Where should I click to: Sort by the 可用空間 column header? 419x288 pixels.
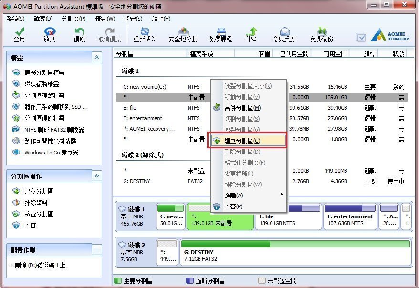pos(330,54)
